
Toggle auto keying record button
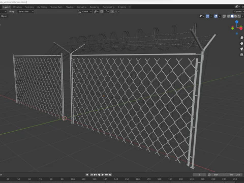tap(87, 175)
